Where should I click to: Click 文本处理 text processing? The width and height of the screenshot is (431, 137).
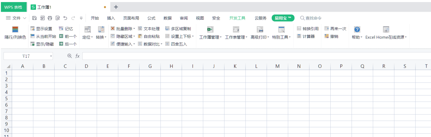pyautogui.click(x=149, y=29)
